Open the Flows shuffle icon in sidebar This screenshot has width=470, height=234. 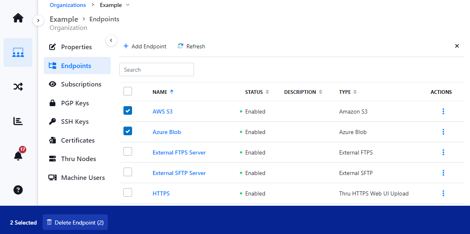click(x=18, y=86)
